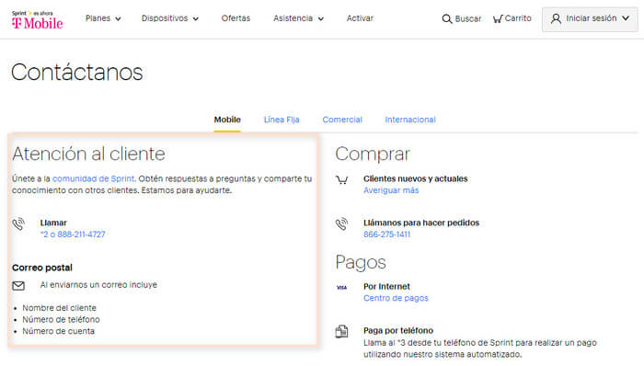Open the Averiguar más link
The width and height of the screenshot is (644, 366).
[x=391, y=190]
